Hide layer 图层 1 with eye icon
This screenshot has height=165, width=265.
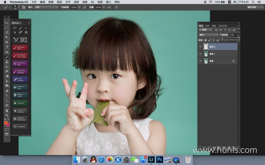200,54
